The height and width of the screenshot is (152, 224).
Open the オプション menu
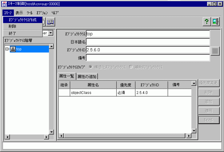pos(42,13)
